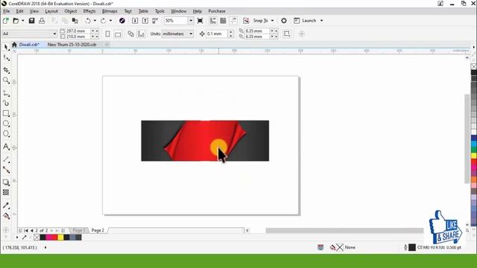Click the Import icon
Screen dimensions: 477x268
pos(135,21)
